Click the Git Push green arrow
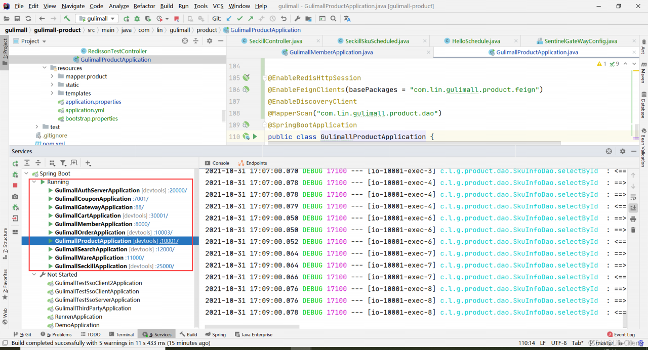The image size is (648, 350). [x=251, y=19]
